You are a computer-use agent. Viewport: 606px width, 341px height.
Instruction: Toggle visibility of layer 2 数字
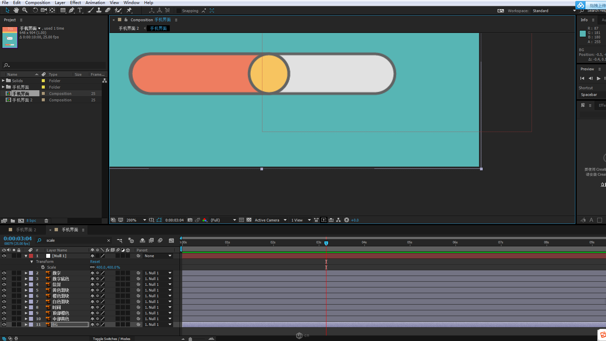click(4, 273)
